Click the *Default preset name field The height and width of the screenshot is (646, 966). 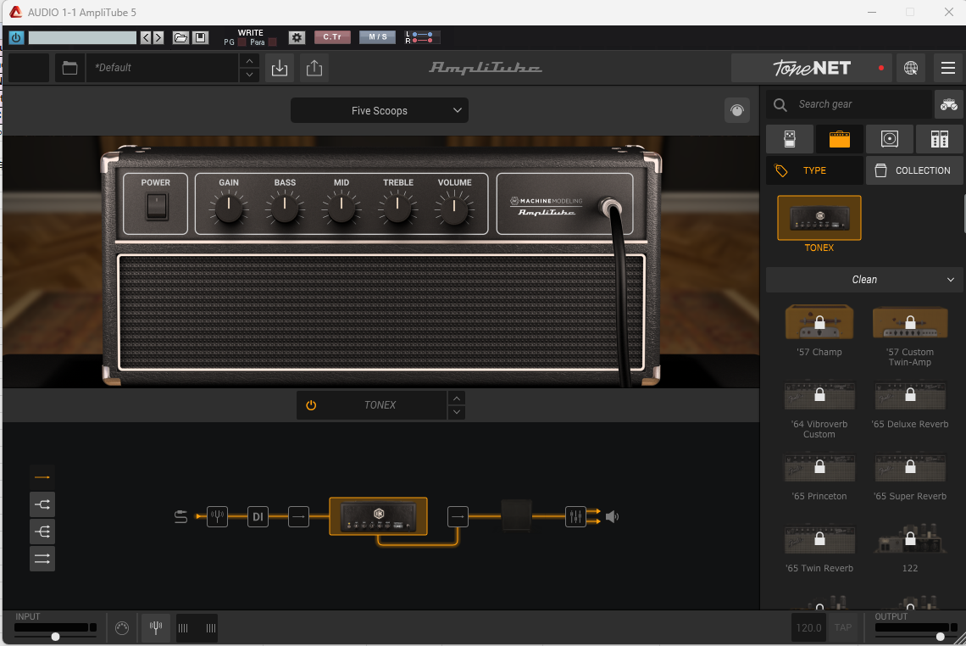[162, 68]
